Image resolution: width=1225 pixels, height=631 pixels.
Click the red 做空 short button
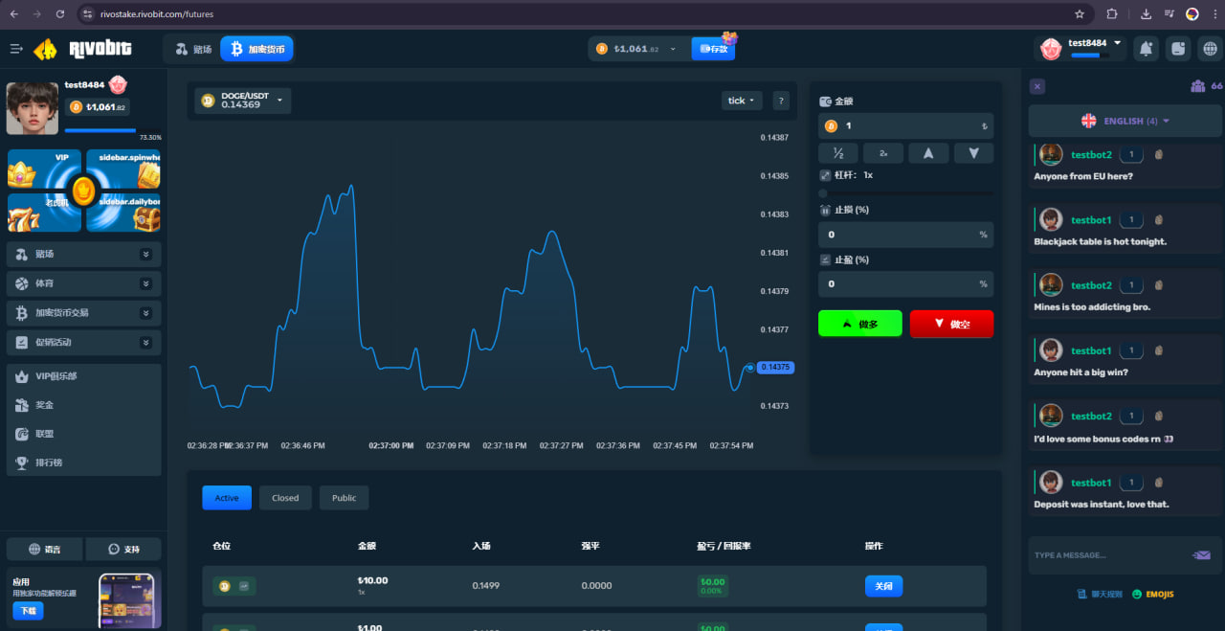click(x=951, y=324)
